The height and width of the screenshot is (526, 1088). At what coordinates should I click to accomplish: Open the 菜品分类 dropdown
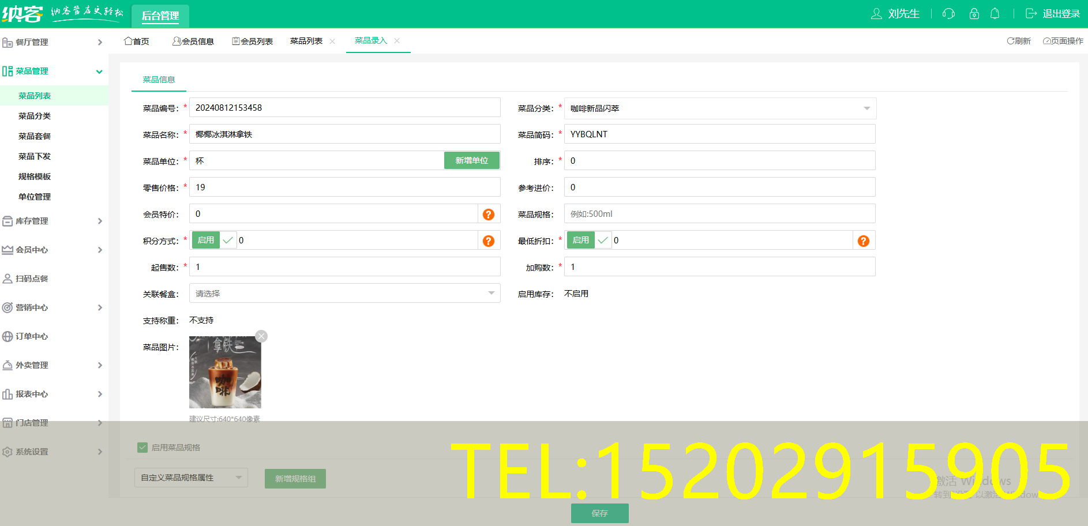pyautogui.click(x=719, y=108)
